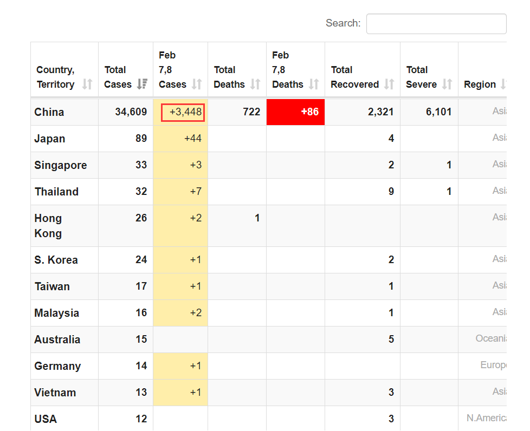The image size is (530, 431).
Task: Sort using Total Severe arrows icon
Action: [447, 84]
